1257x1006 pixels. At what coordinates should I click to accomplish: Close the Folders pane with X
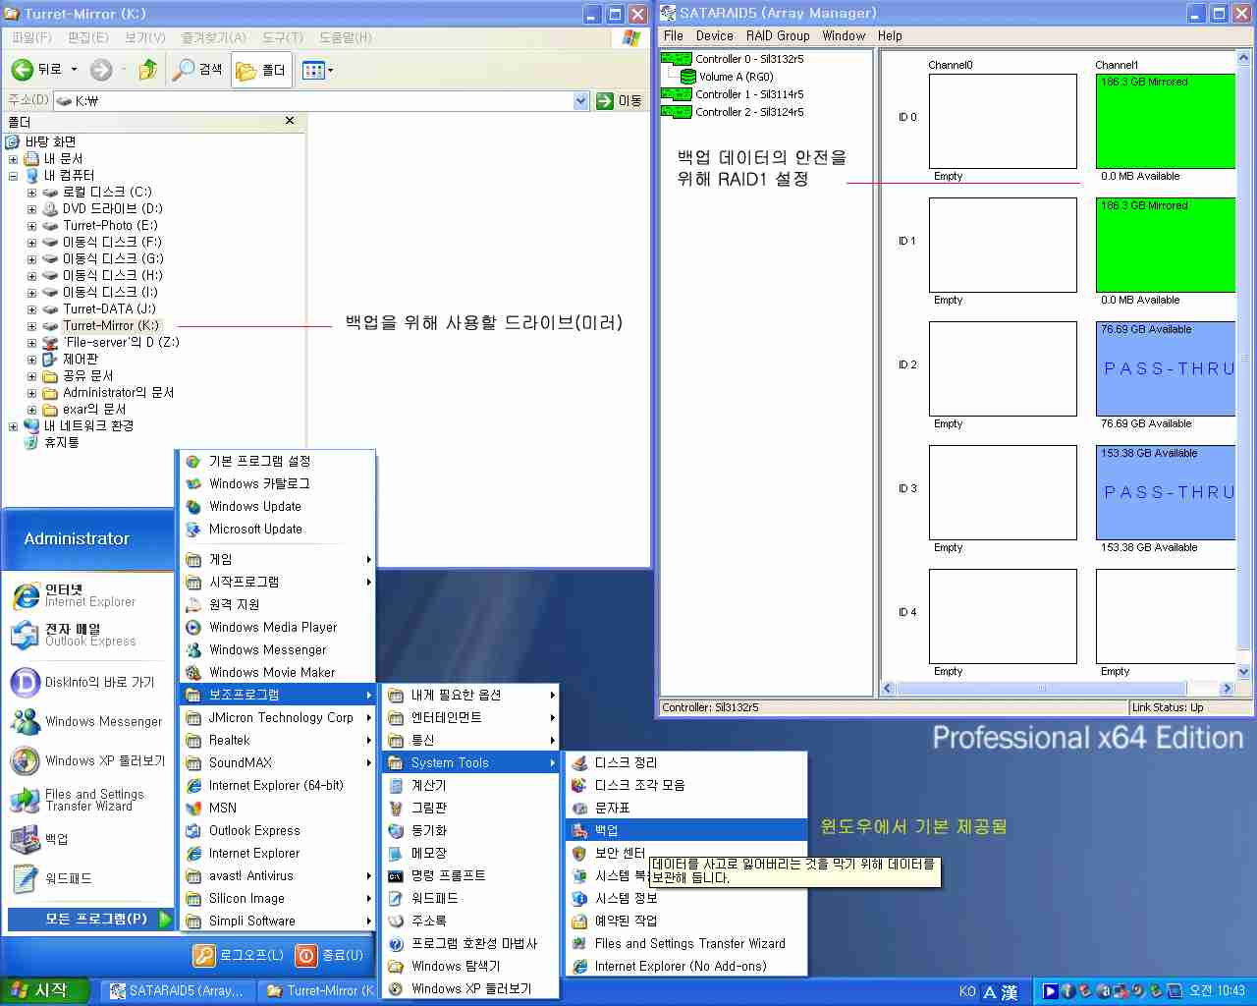[x=290, y=121]
